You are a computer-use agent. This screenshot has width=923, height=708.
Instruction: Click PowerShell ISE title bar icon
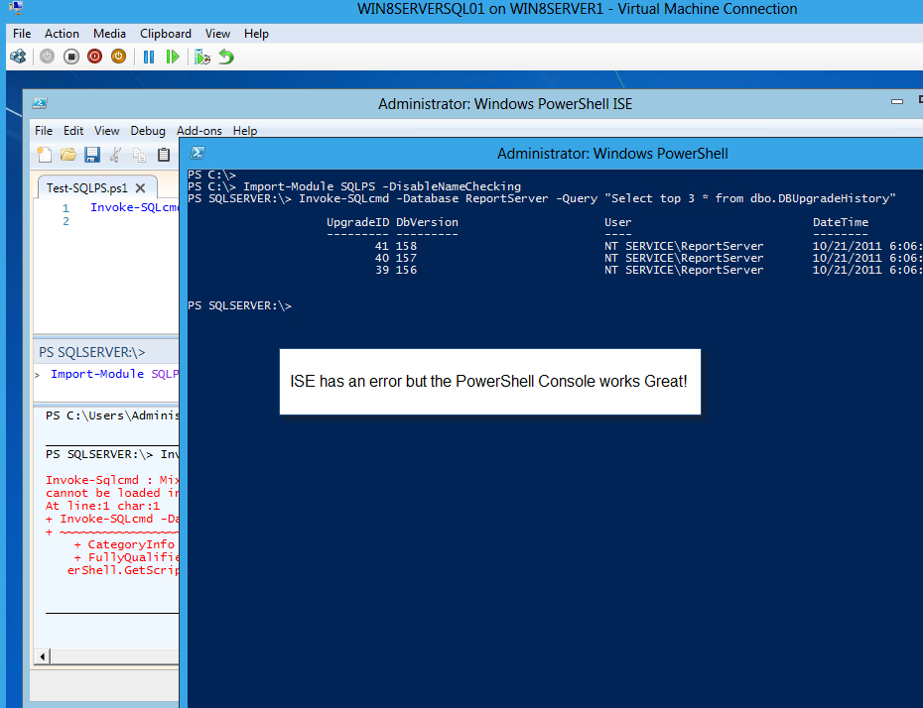coord(40,103)
